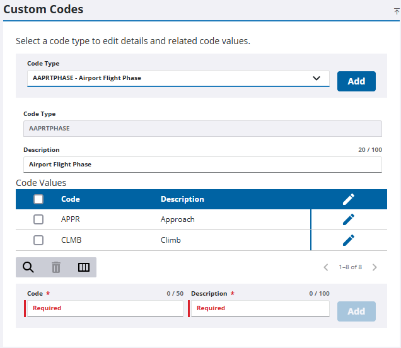Click the Add button beside Code Type
This screenshot has height=348, width=401.
tap(356, 81)
